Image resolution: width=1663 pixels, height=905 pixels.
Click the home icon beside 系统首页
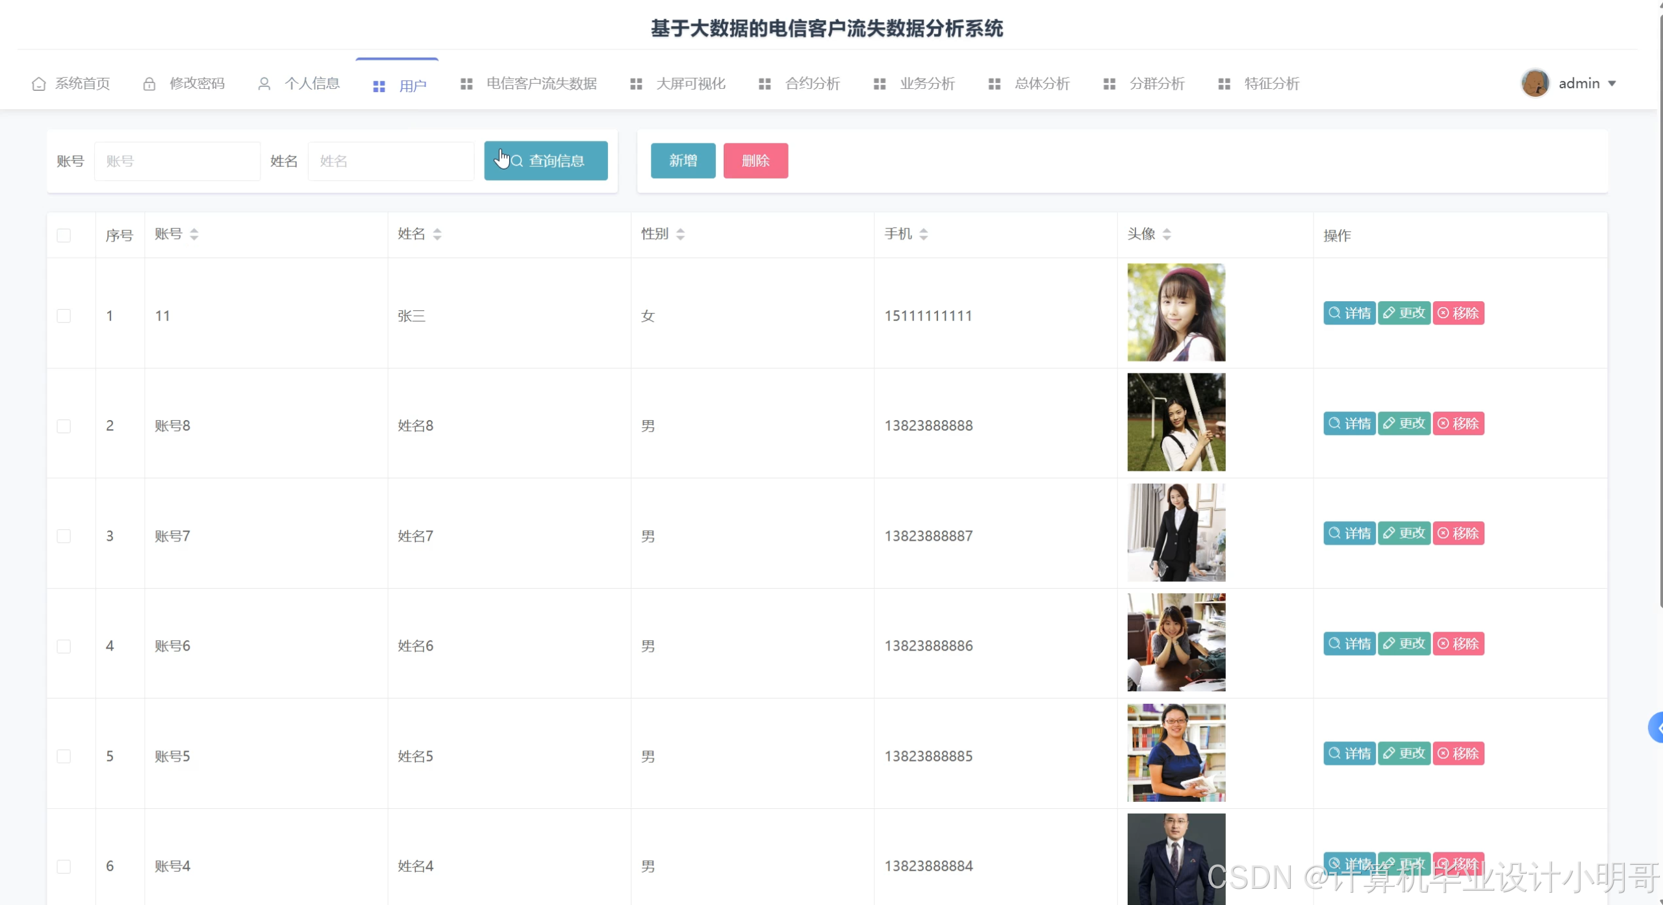(39, 84)
